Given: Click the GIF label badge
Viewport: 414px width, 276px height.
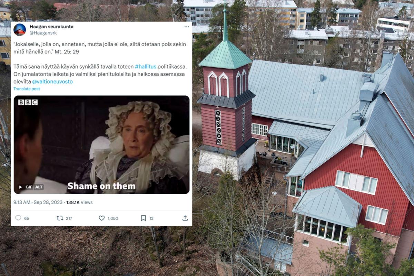Looking at the screenshot, I should 29,187.
